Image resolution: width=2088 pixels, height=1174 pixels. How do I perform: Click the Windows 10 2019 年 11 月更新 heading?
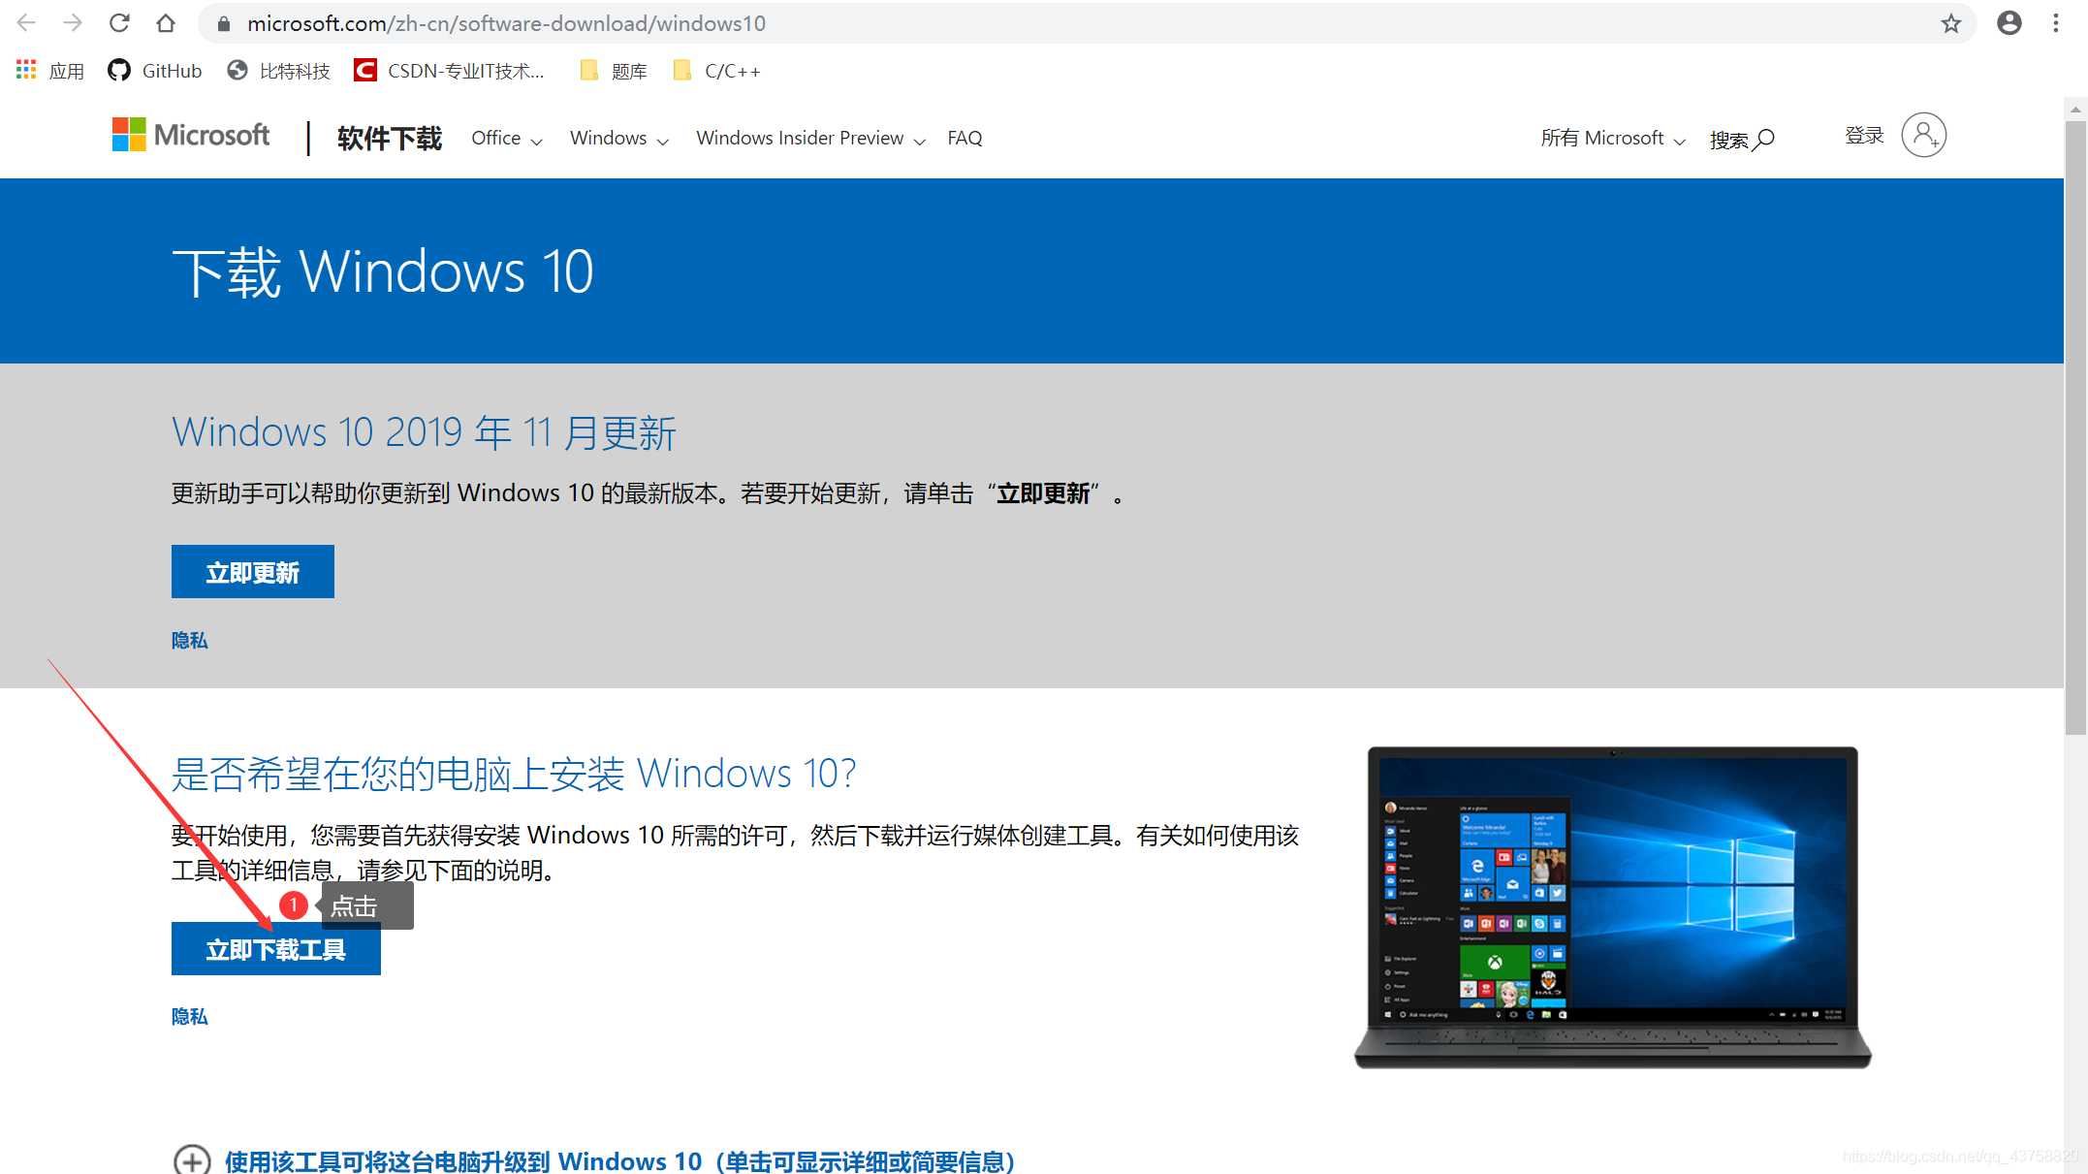click(x=424, y=432)
